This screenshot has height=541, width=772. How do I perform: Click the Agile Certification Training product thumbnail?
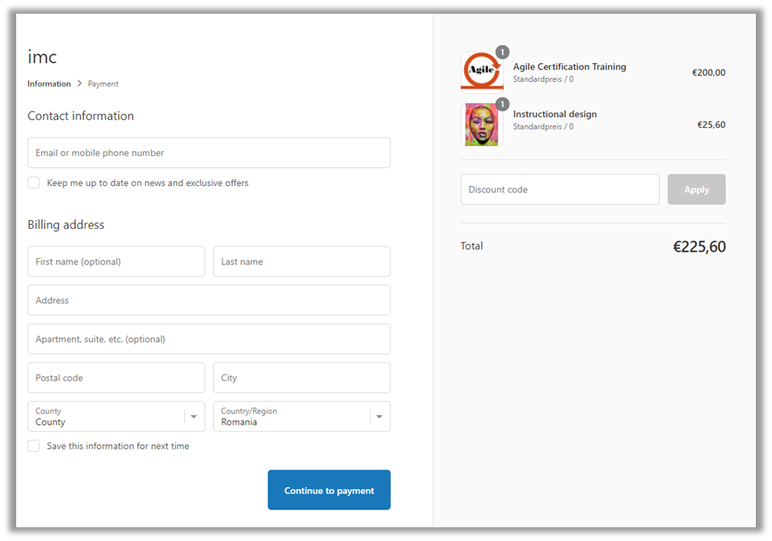coord(482,73)
